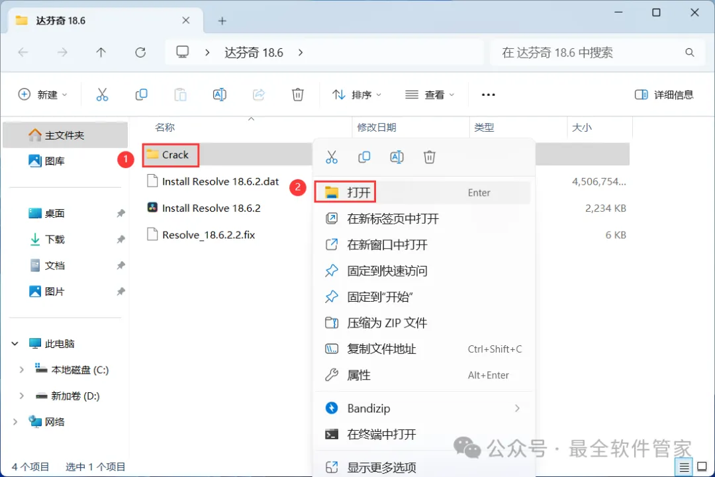
Task: Toggle the 详细信息 details pane
Action: (664, 95)
